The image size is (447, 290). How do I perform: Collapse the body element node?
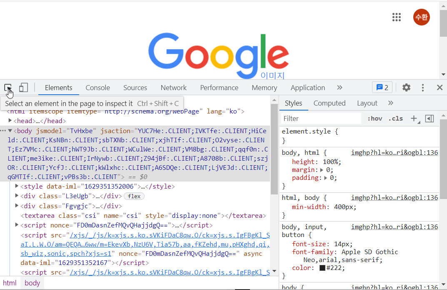[x=10, y=131]
